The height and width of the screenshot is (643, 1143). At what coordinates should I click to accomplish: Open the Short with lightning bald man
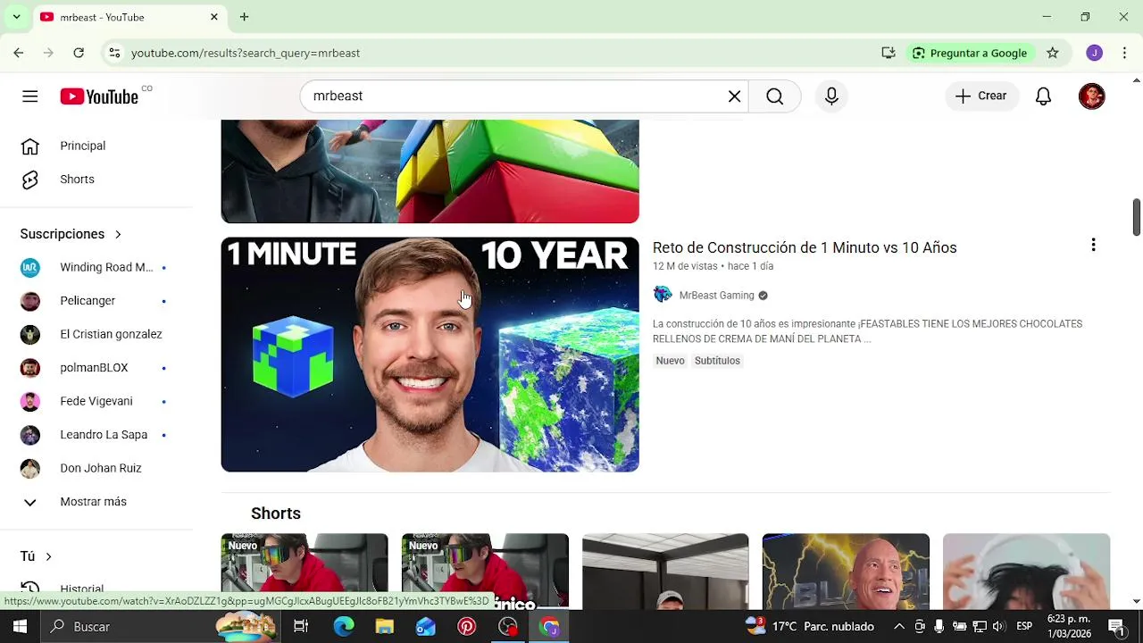click(846, 571)
